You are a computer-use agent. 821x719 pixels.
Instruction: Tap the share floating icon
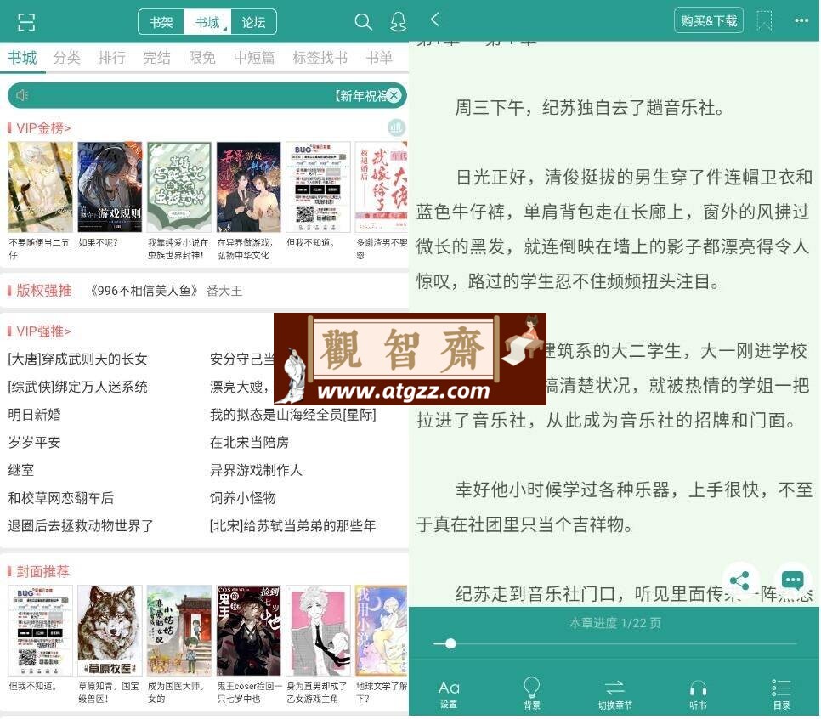point(739,580)
